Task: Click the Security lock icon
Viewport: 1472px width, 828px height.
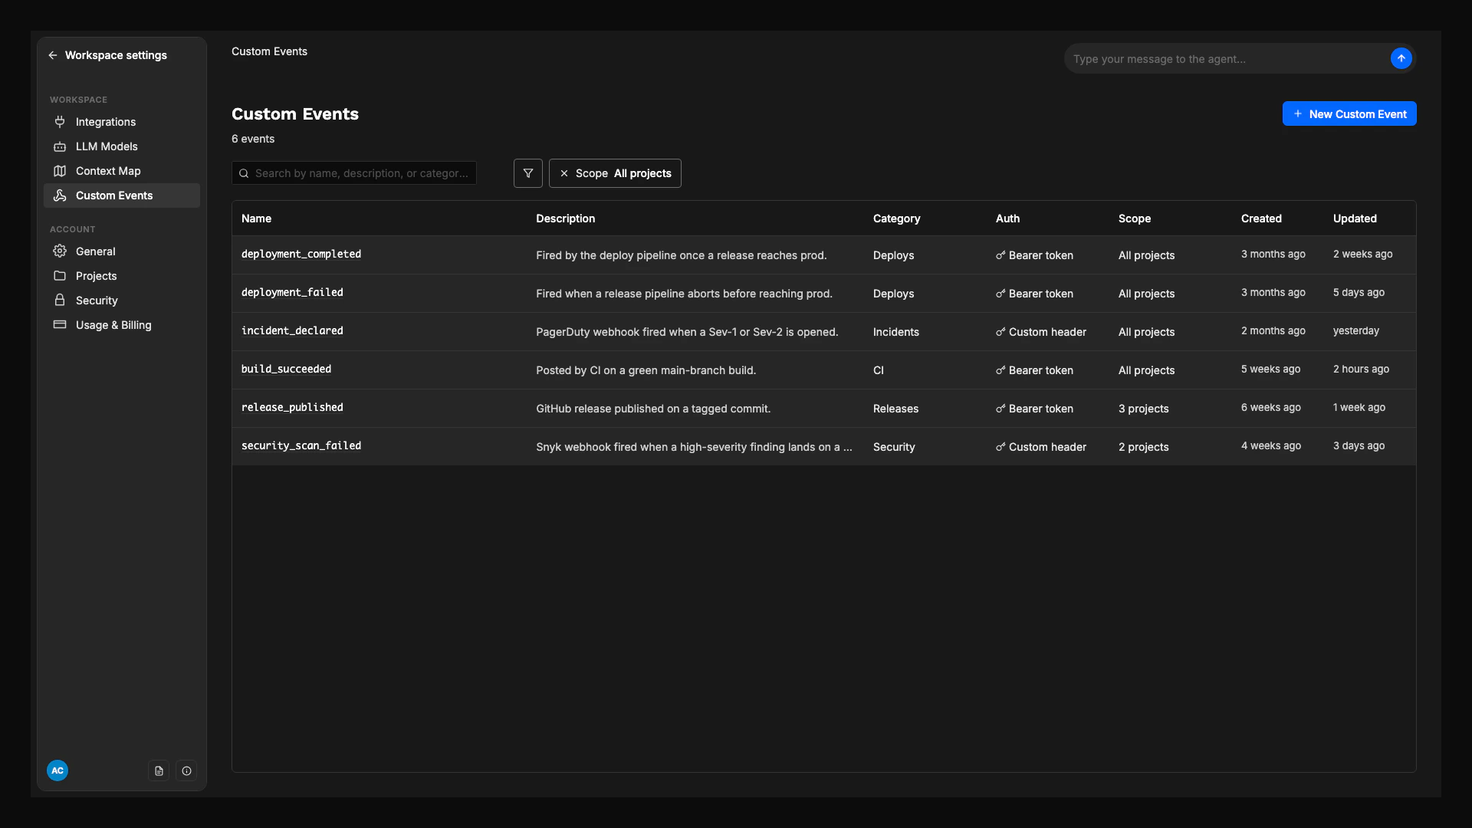Action: [60, 301]
